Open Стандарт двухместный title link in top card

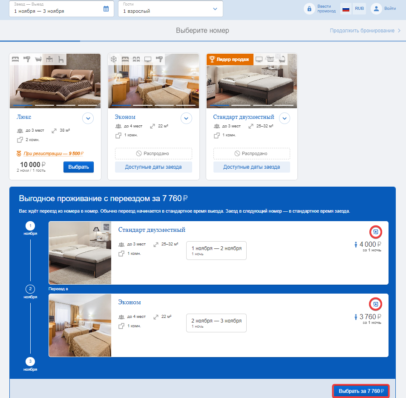243,117
